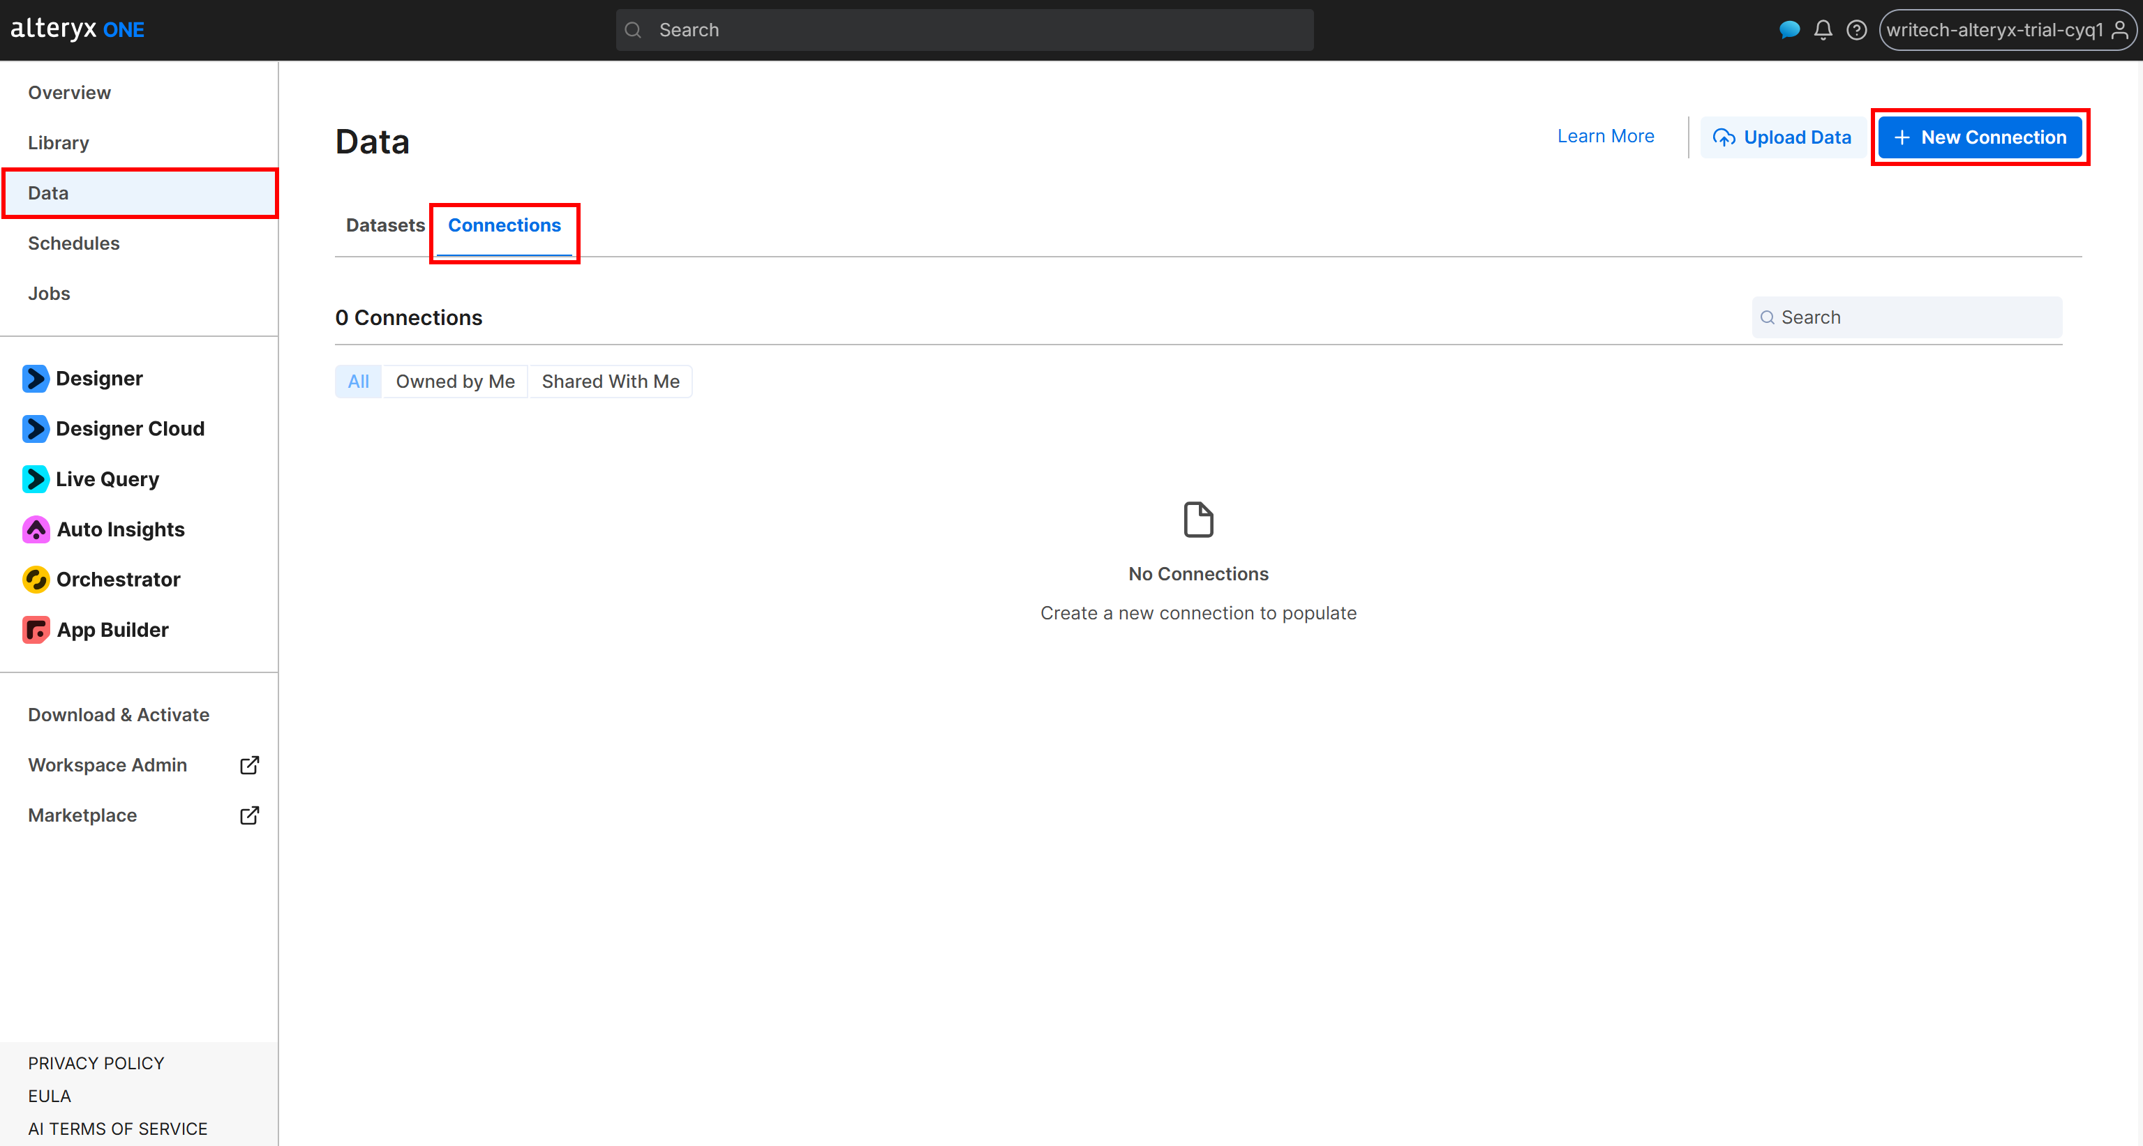Viewport: 2143px width, 1146px height.
Task: Click the Live Query product icon
Action: pos(36,479)
